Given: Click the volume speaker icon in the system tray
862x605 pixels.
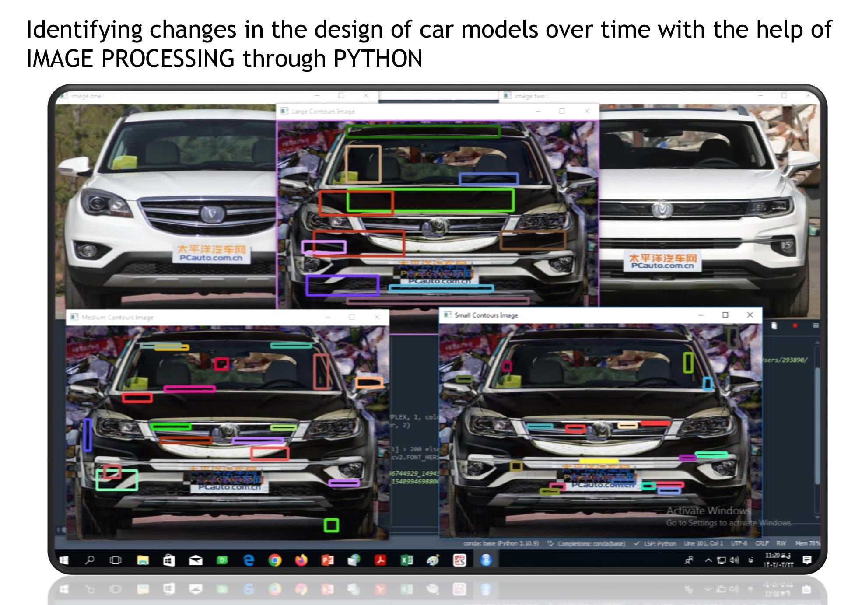Looking at the screenshot, I should tap(734, 560).
